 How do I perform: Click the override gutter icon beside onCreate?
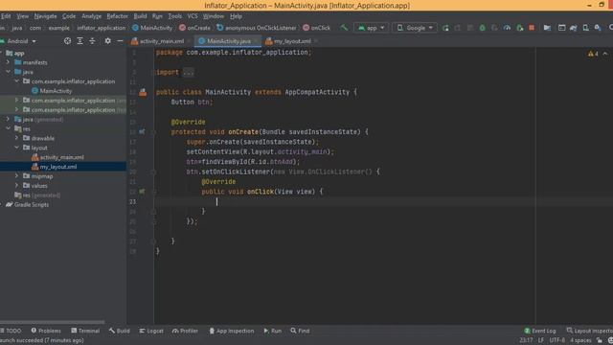(x=142, y=132)
